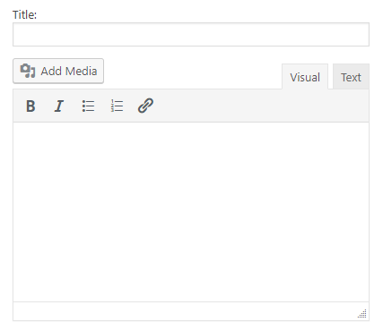Viewport: 383px width, 322px height.
Task: Place cursor in the editor content area
Action: [191, 212]
